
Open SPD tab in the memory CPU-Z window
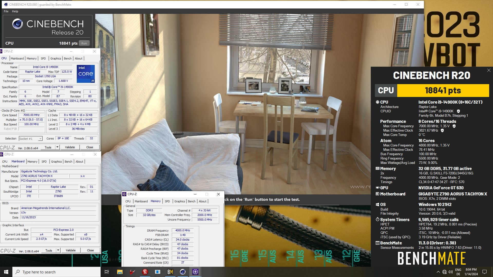(x=167, y=201)
